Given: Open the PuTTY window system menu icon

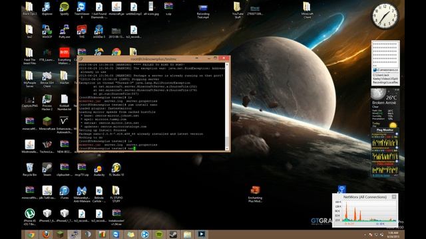Looking at the screenshot, I should tap(81, 59).
